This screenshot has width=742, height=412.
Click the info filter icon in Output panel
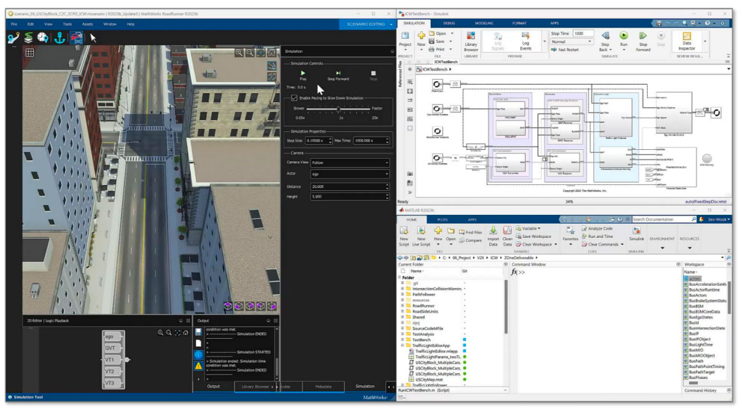pos(198,355)
